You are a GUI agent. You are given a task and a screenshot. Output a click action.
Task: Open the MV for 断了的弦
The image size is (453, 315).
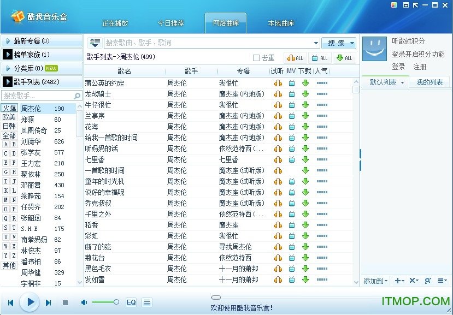[292, 247]
